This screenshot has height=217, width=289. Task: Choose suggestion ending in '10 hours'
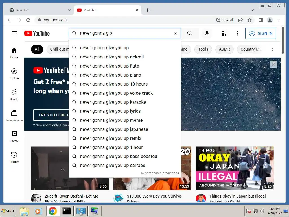tap(124, 84)
